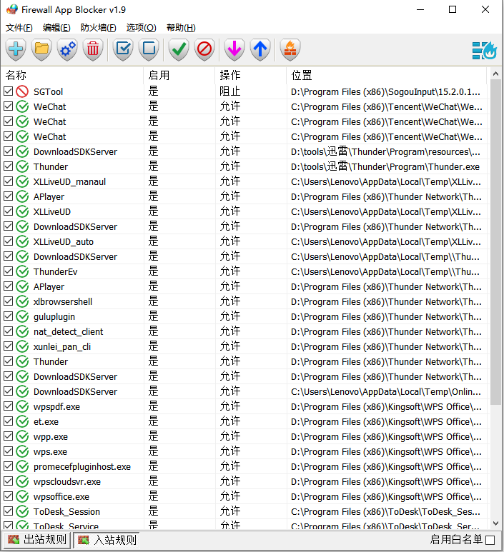Toggle the xunlei_pan_cli checkbox
Image resolution: width=504 pixels, height=552 pixels.
8,346
